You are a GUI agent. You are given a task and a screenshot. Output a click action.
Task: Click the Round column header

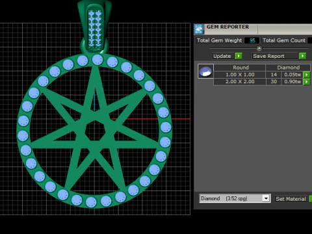coord(240,68)
